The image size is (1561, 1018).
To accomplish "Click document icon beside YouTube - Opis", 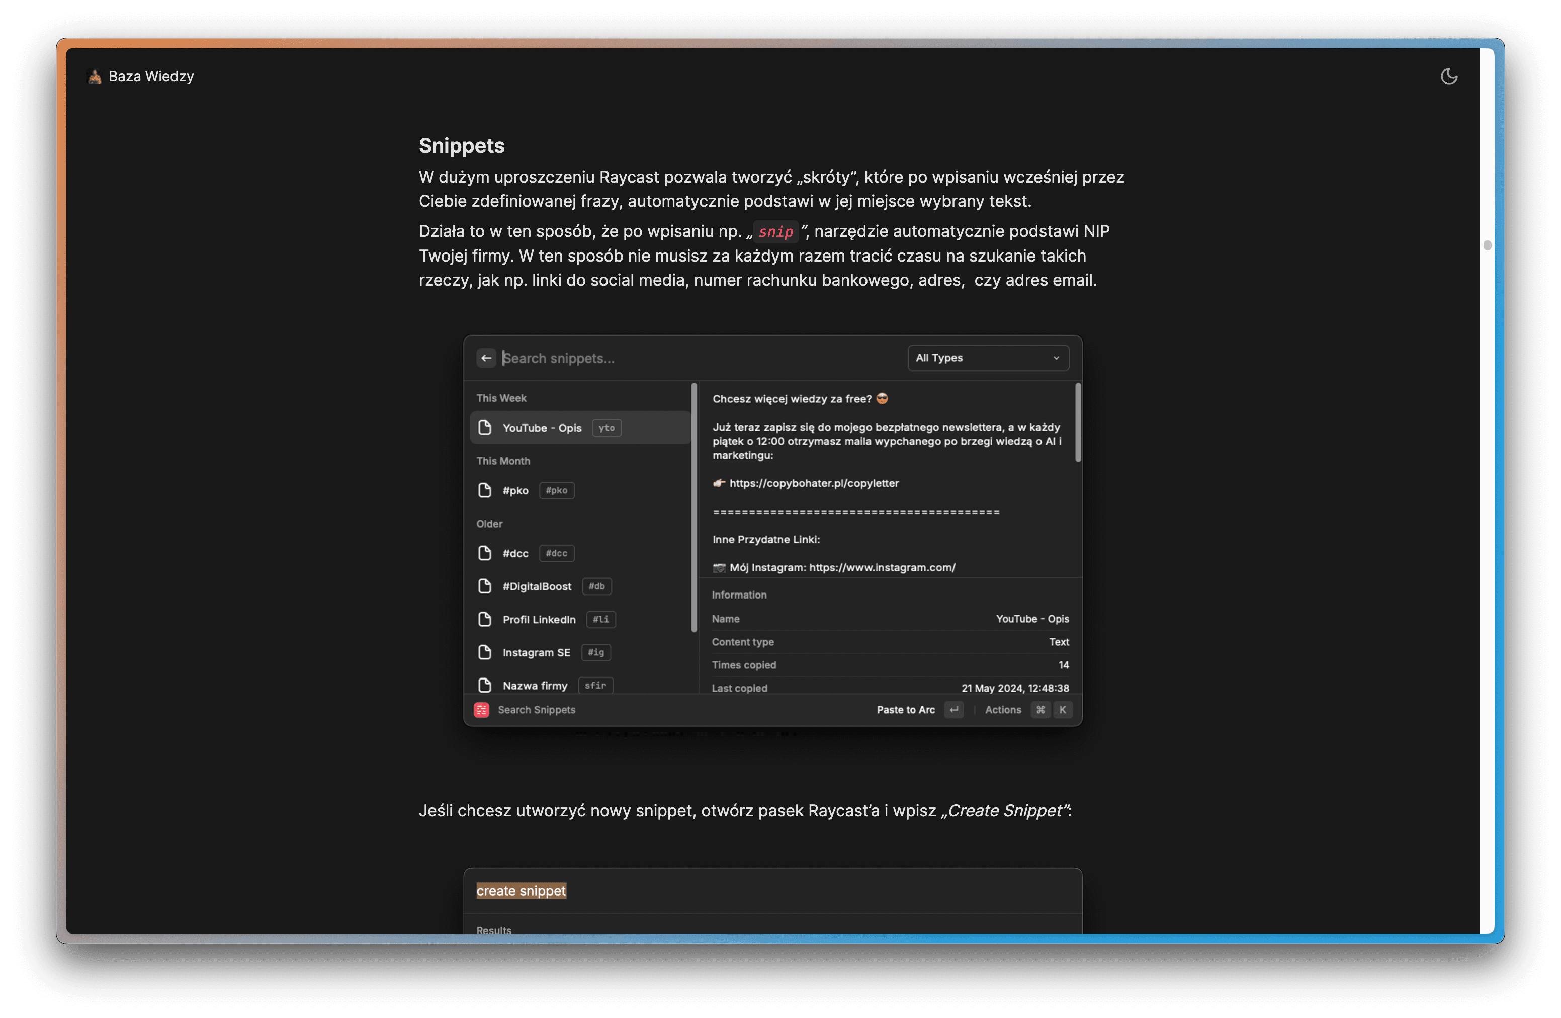I will tap(485, 428).
